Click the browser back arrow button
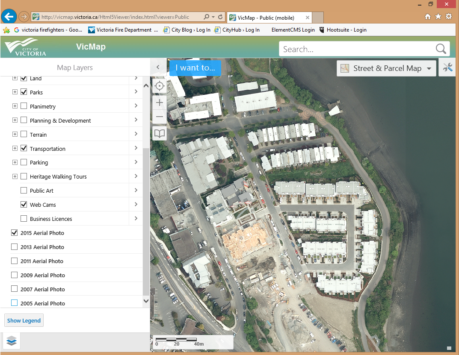 point(9,17)
